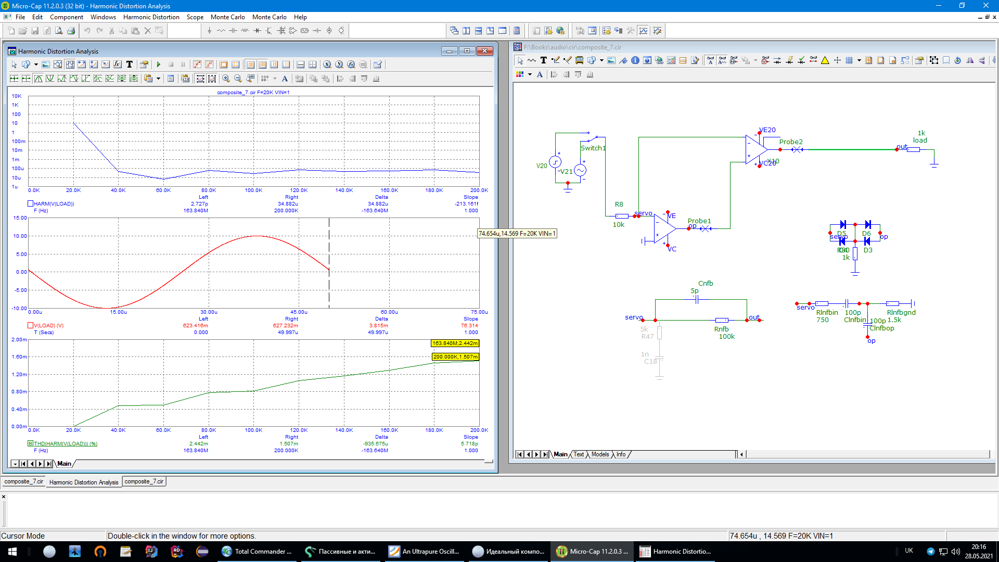The width and height of the screenshot is (999, 562).
Task: Click the Go To X icon
Action: coord(327,65)
